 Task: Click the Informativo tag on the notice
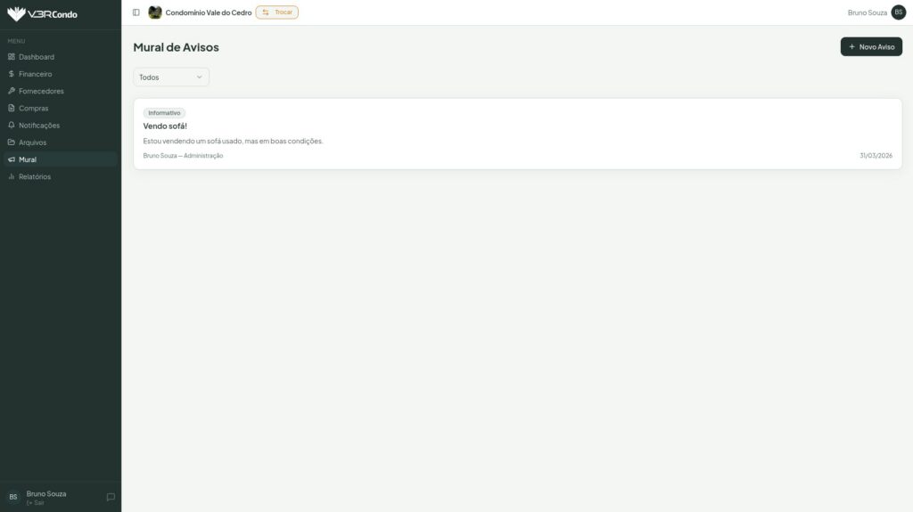point(164,113)
